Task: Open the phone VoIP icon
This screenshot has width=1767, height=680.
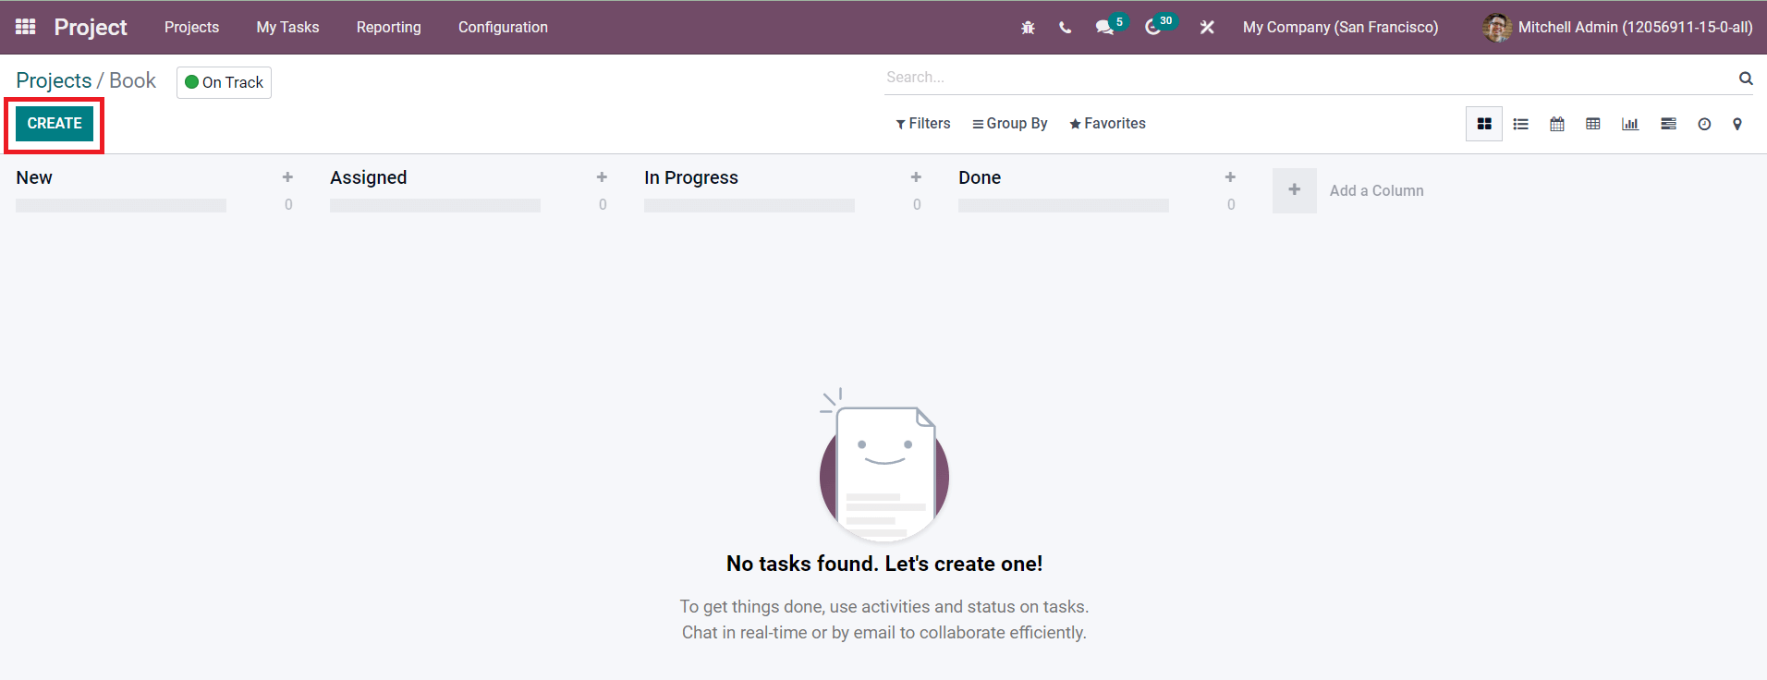Action: point(1066,28)
